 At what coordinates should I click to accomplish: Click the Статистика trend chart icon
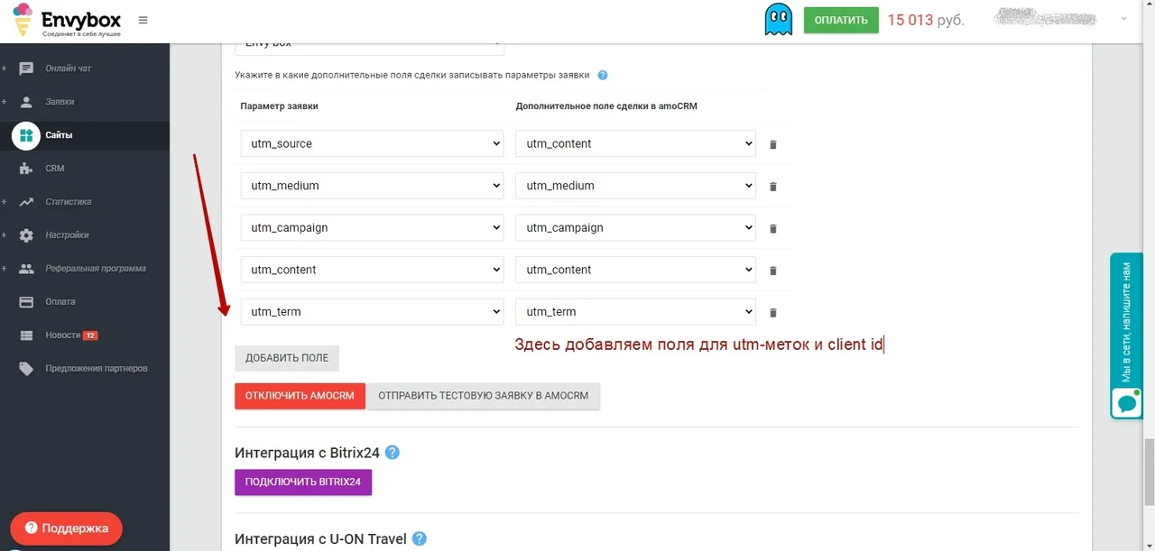tap(26, 202)
